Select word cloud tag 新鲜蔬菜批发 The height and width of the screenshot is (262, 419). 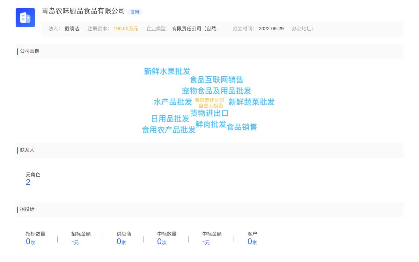click(x=251, y=102)
